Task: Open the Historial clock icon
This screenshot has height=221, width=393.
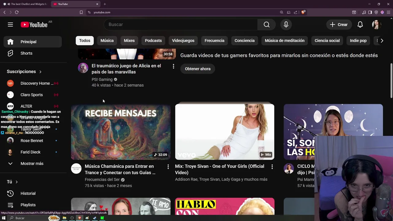Action: [x=10, y=193]
